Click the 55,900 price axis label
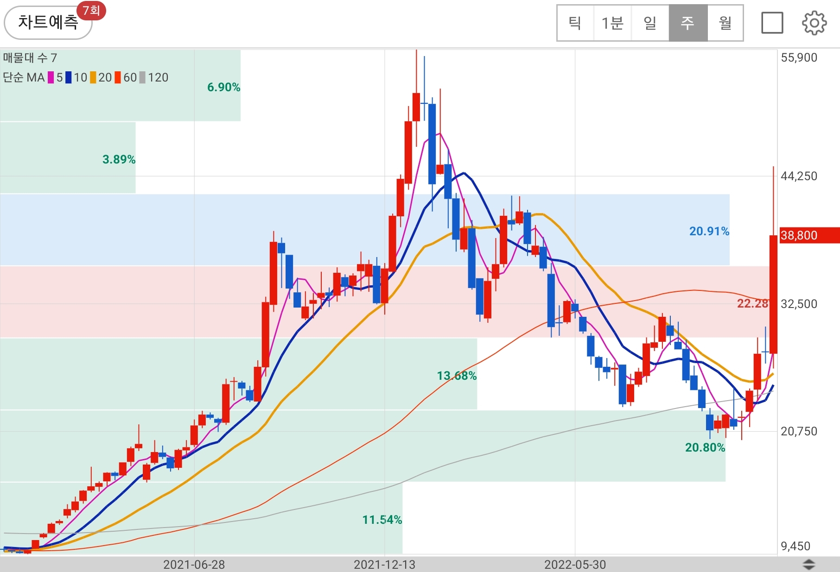Screen dimensions: 840x572 click(799, 57)
